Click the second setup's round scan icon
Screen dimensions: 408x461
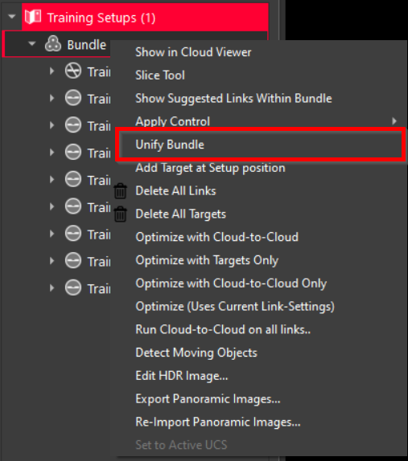click(x=73, y=98)
